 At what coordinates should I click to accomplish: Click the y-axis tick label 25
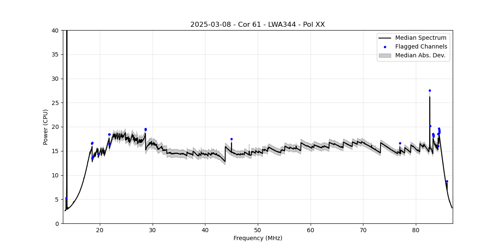(54, 103)
